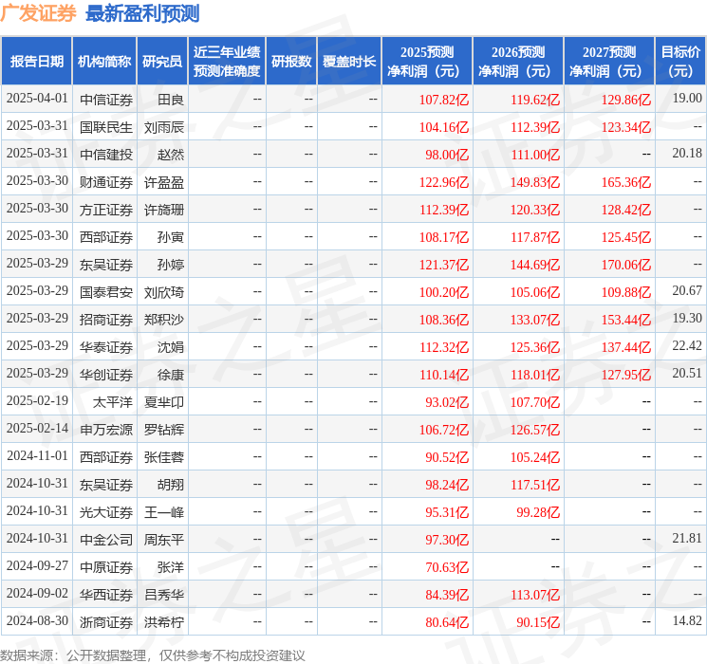The image size is (707, 664).
Task: Select the 财通证券 institution cell
Action: pos(106,182)
